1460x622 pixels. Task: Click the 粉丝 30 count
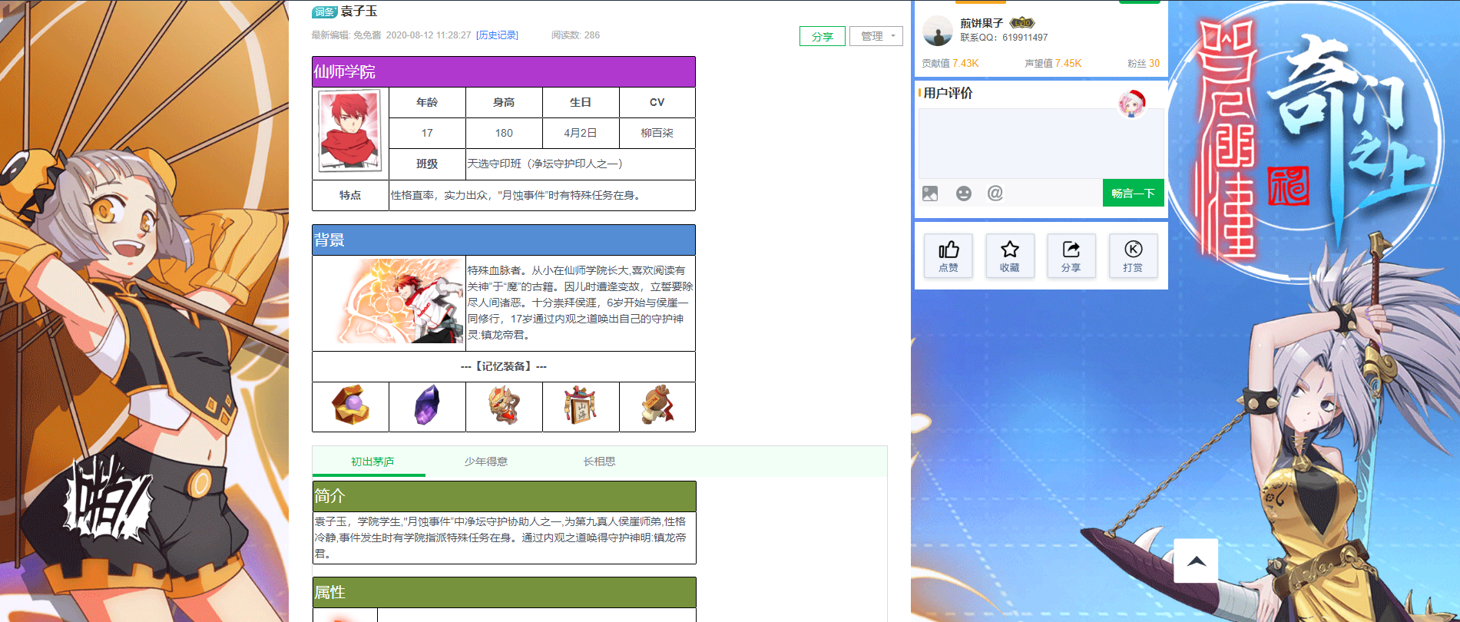pyautogui.click(x=1144, y=64)
